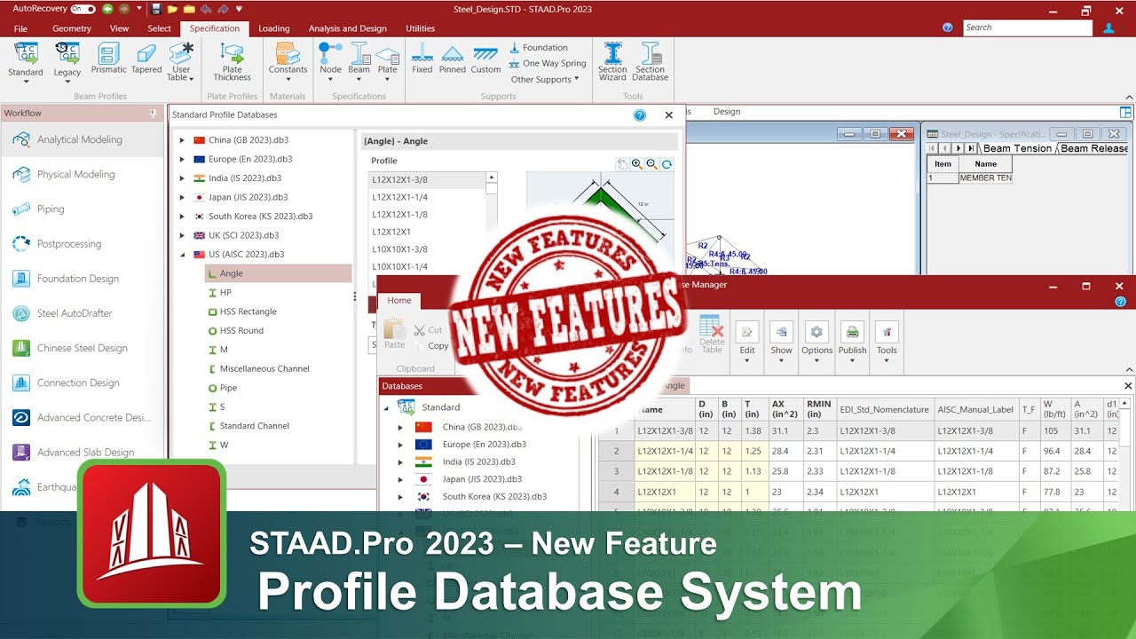Screen dimensions: 1136x639
Task: Click the Save icon in title bar
Action: click(156, 9)
